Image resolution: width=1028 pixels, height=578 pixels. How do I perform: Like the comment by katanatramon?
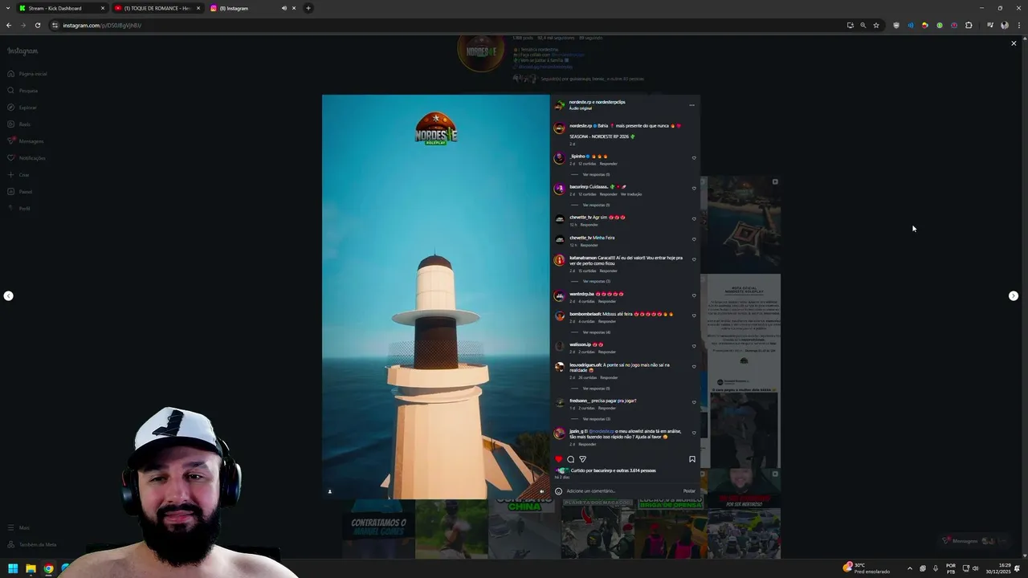[x=694, y=260]
